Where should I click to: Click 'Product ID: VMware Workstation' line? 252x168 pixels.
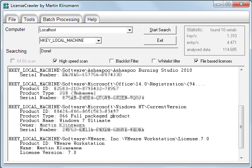tap(62, 143)
